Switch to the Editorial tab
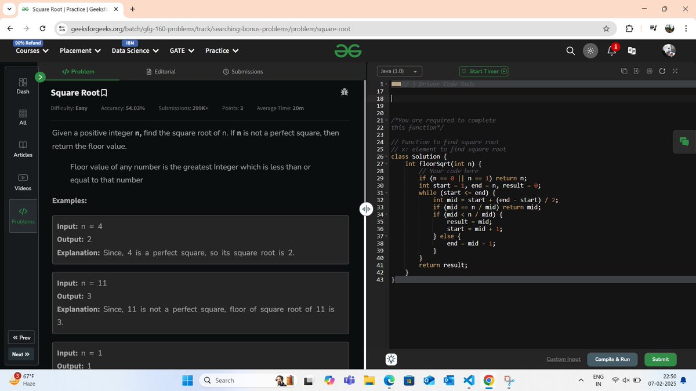The image size is (696, 391). [x=161, y=72]
